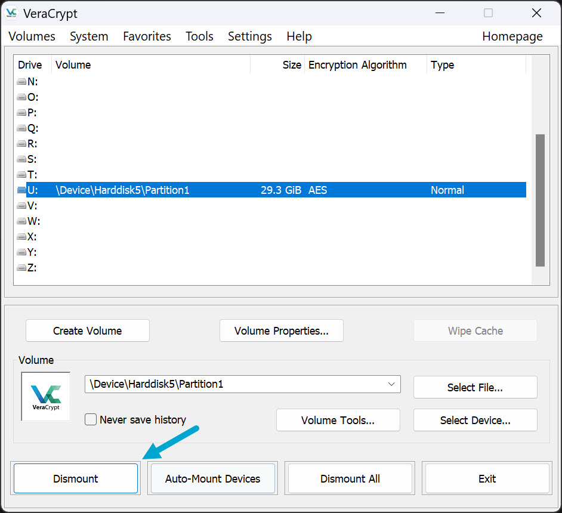Open the Tools menu
Image resolution: width=562 pixels, height=513 pixels.
tap(199, 36)
